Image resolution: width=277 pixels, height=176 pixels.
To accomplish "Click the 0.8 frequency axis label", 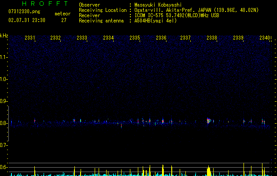I will (x=4, y=123).
